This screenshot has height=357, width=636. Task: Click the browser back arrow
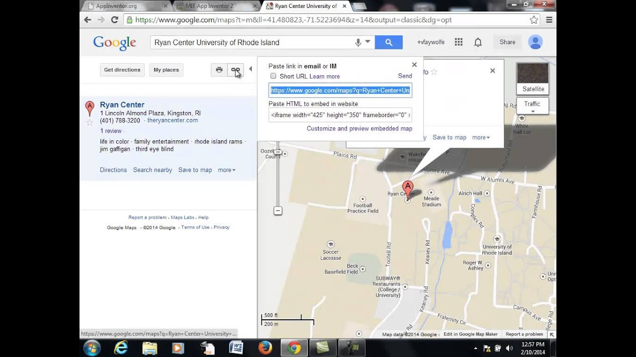pyautogui.click(x=87, y=20)
